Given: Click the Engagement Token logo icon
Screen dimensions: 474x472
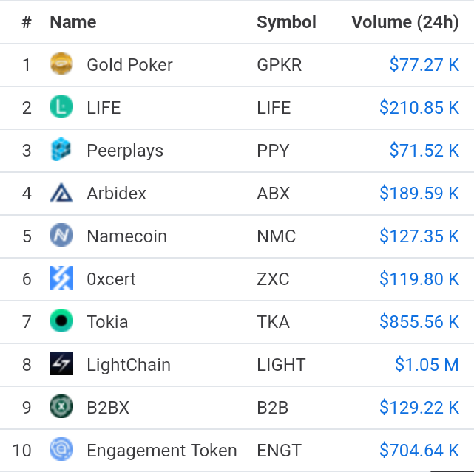Looking at the screenshot, I should [61, 451].
